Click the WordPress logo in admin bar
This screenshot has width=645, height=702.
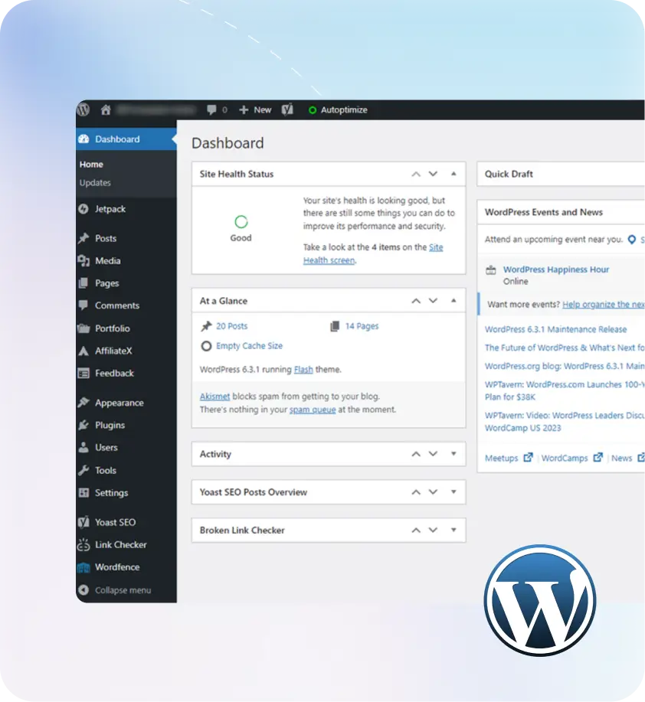83,109
